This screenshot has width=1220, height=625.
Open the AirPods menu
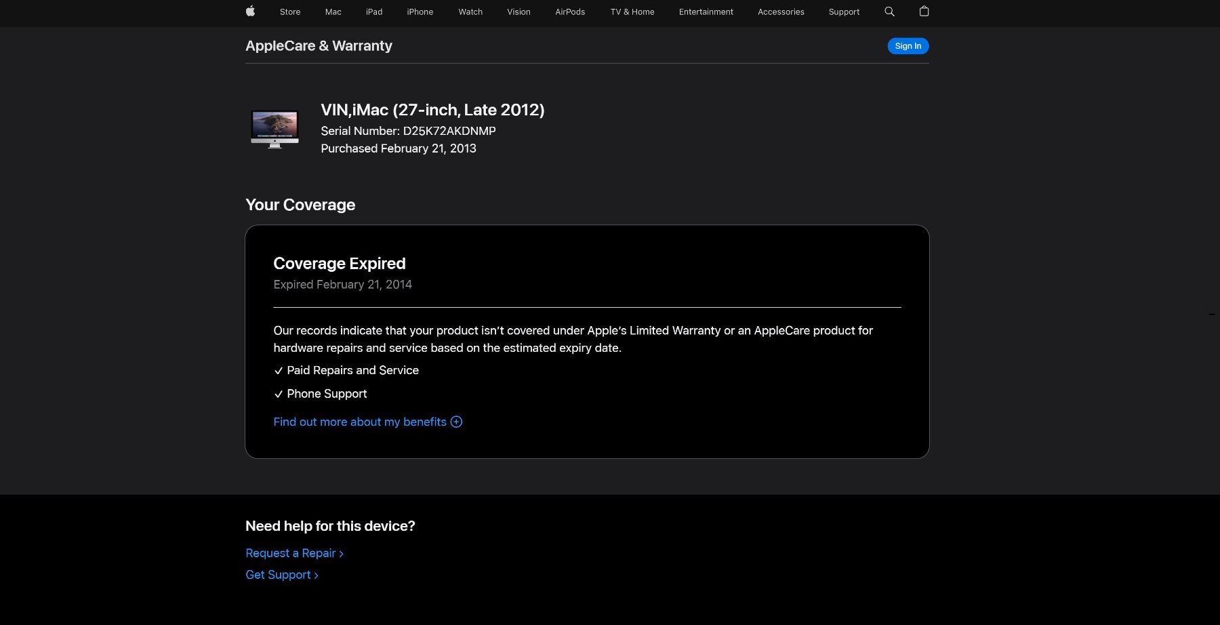coord(570,12)
